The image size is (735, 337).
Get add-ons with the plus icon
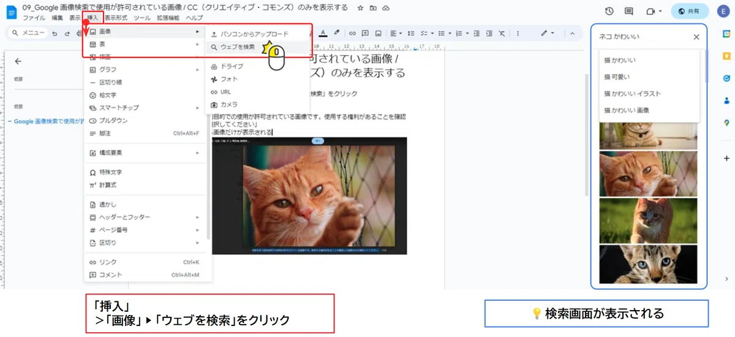[x=726, y=159]
